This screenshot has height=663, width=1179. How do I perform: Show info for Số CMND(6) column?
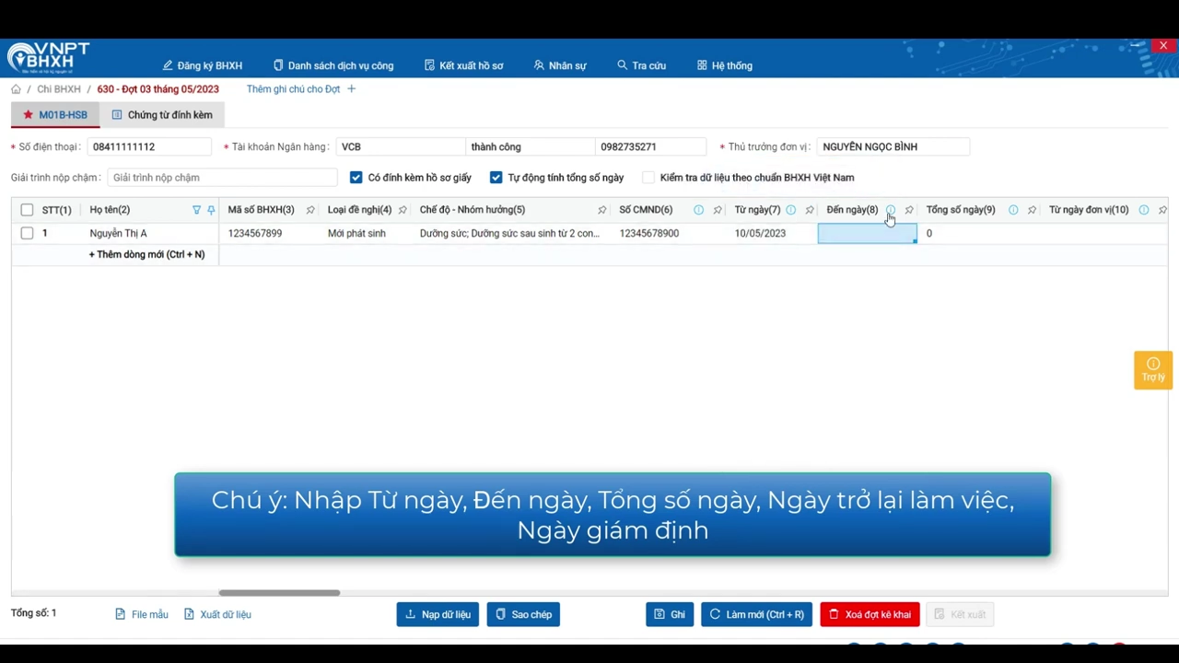pos(698,210)
